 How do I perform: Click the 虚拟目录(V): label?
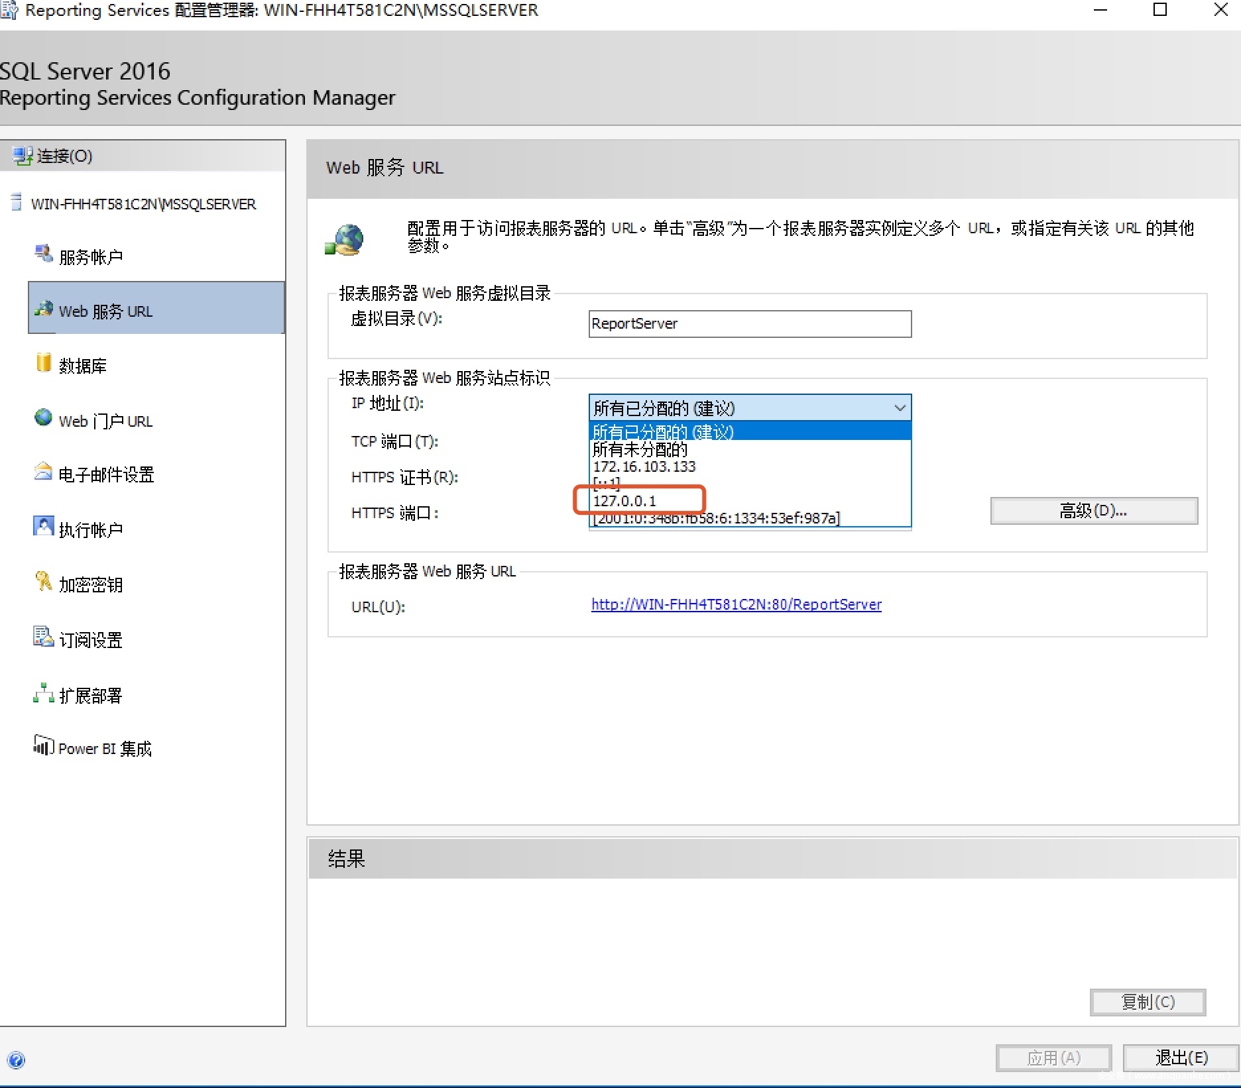coord(396,319)
